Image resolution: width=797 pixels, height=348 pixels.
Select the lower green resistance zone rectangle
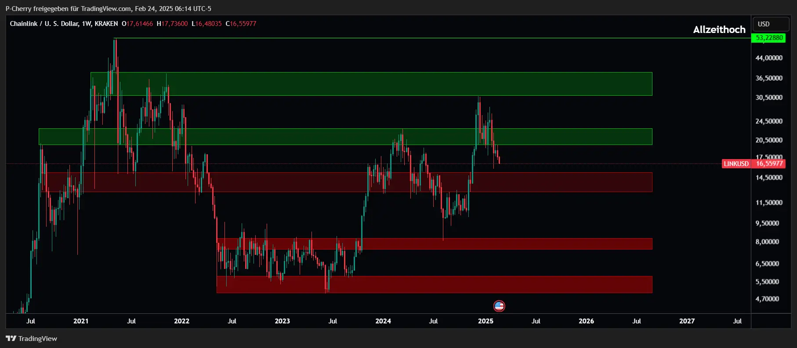(x=345, y=137)
